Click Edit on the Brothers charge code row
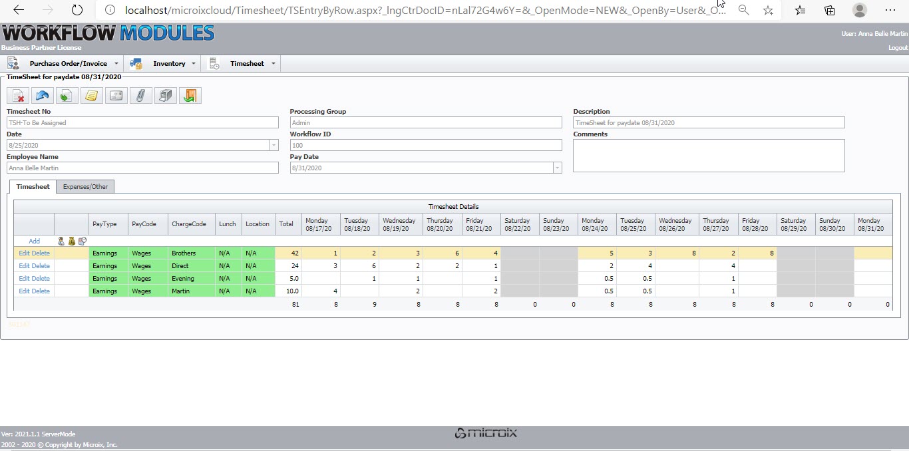This screenshot has width=909, height=451. coord(24,253)
